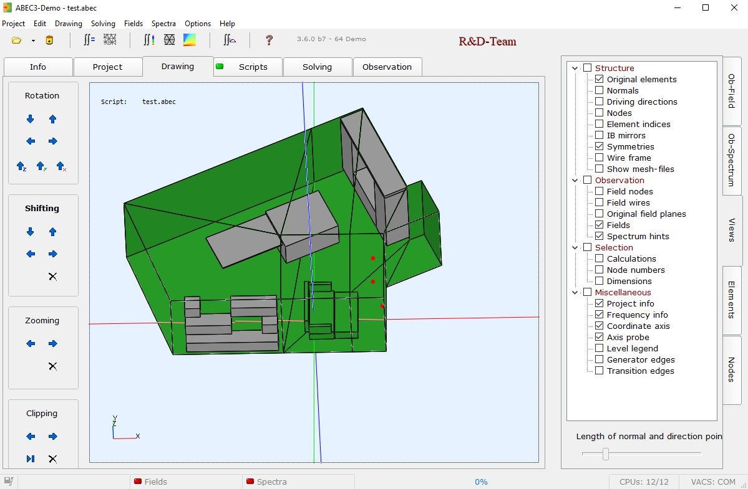Click the rainbow color field icon
748x489 pixels.
pyautogui.click(x=190, y=39)
